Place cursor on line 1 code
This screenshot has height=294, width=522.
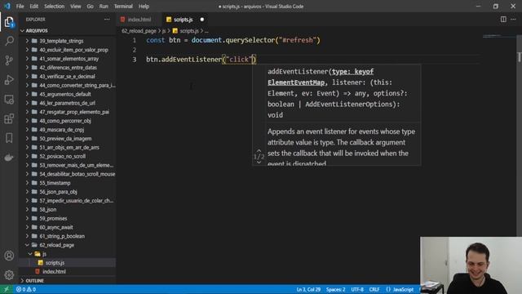tap(233, 40)
